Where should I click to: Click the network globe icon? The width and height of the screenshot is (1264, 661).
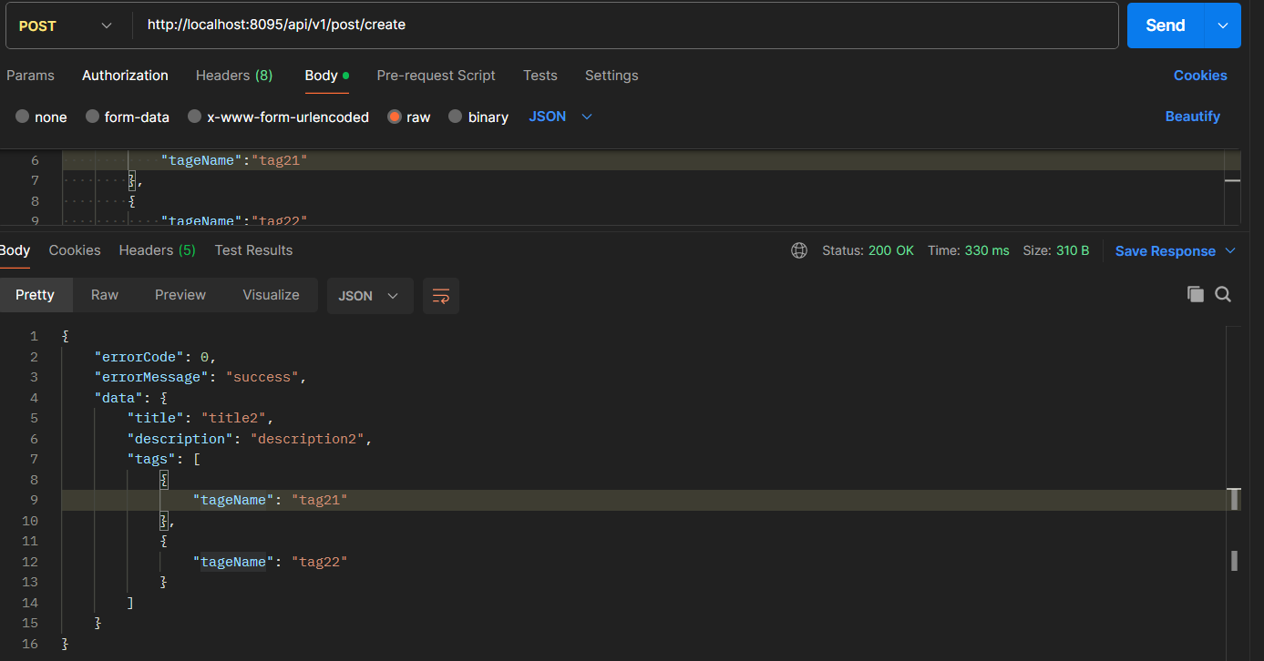(x=799, y=250)
